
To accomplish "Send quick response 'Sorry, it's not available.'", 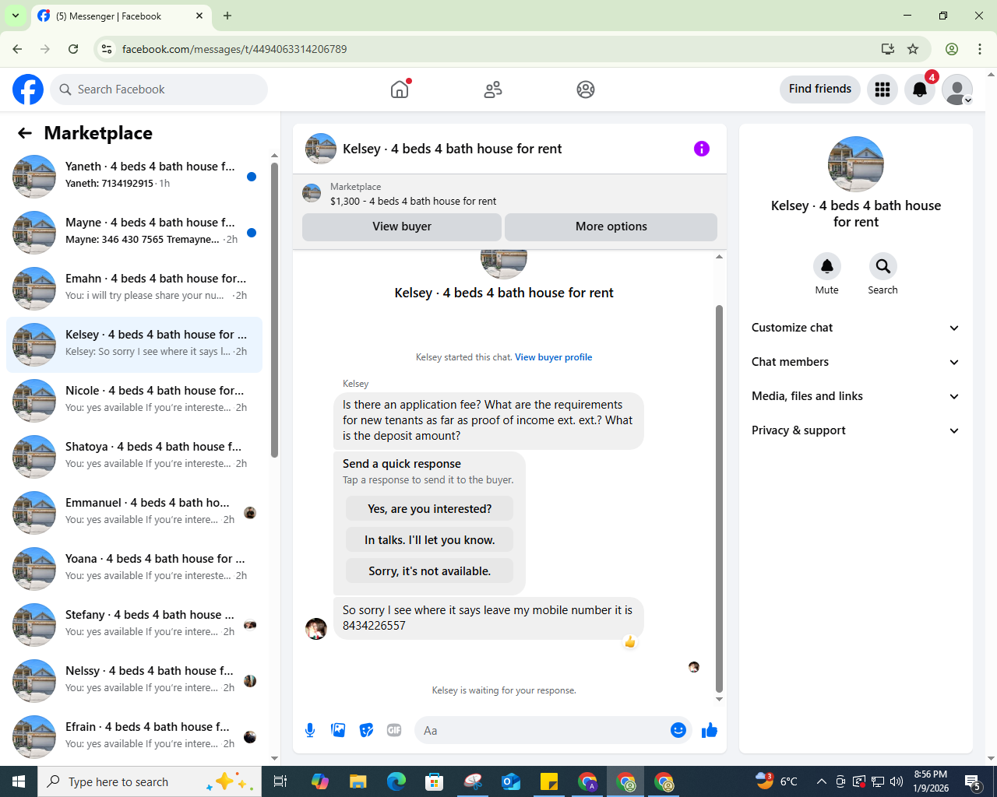I will (x=430, y=571).
